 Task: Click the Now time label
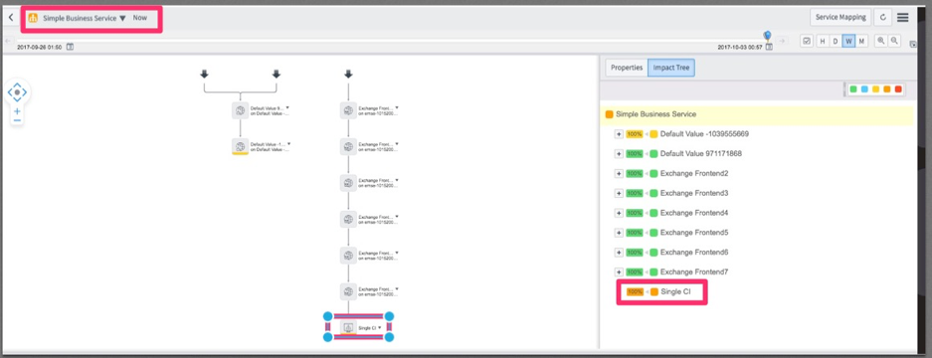[139, 18]
